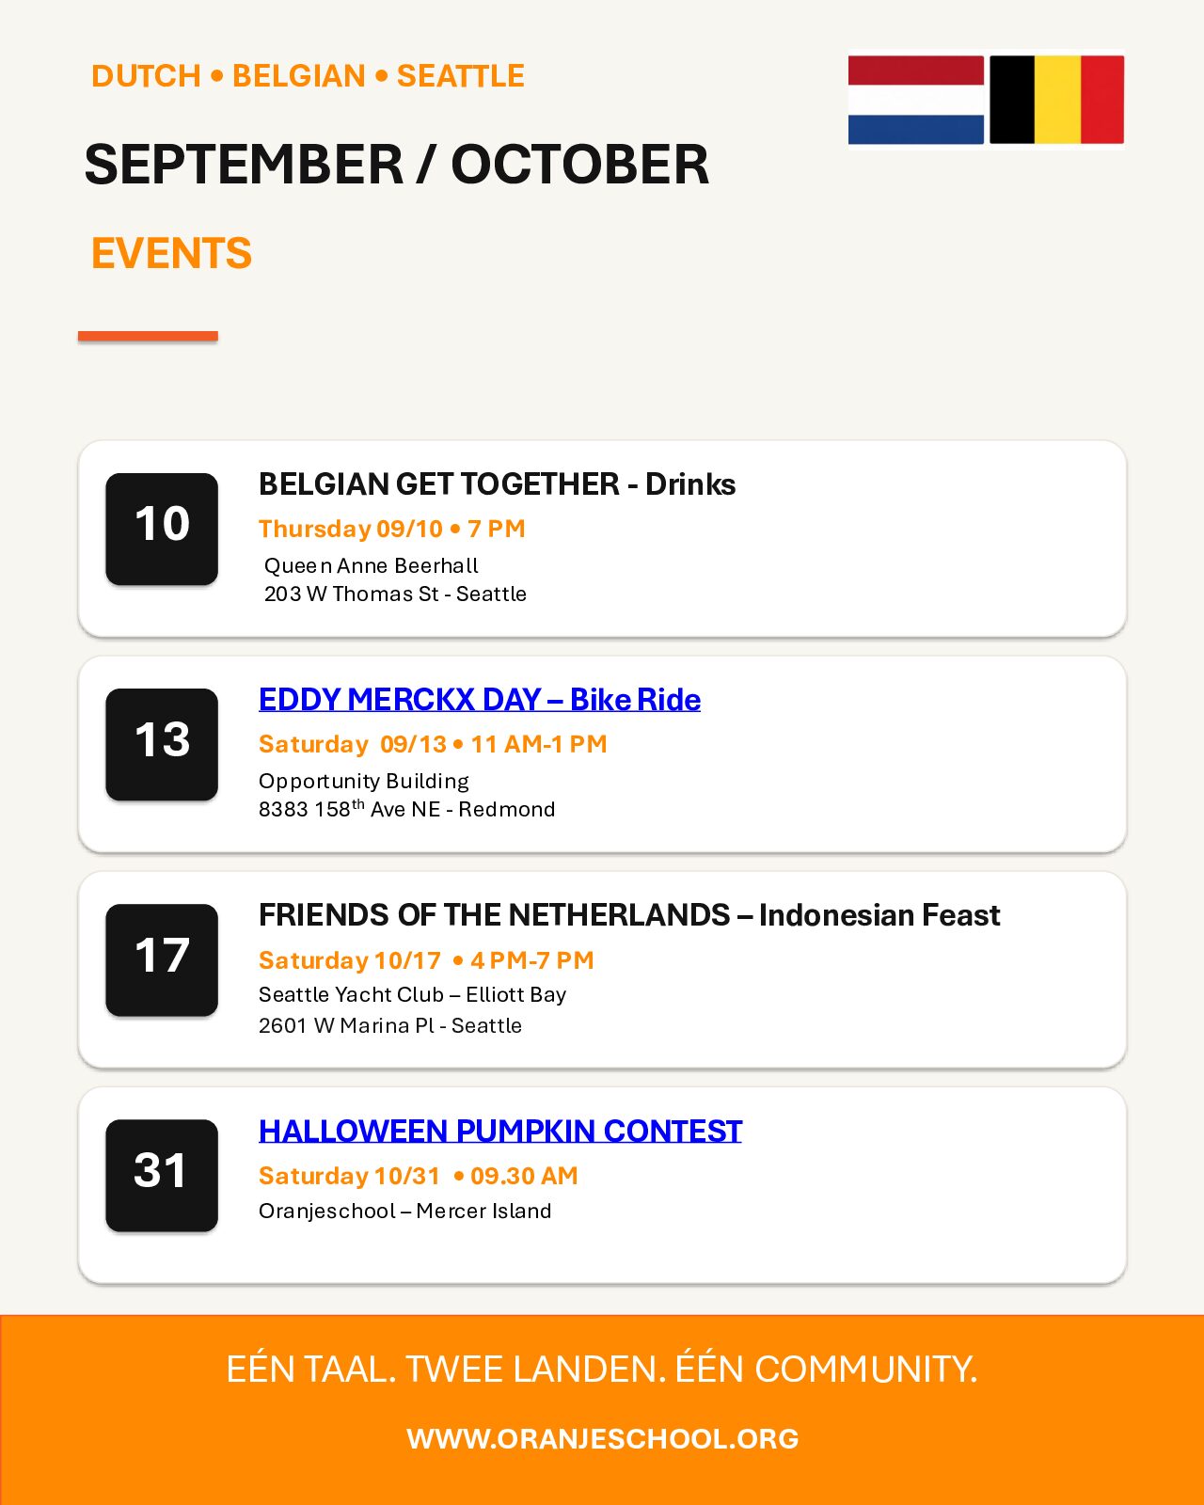
Task: Click the black date badge 13
Action: 162,744
